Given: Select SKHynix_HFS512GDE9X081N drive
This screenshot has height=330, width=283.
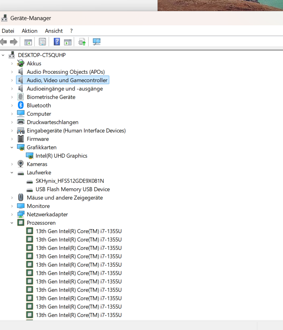Looking at the screenshot, I should coord(70,181).
